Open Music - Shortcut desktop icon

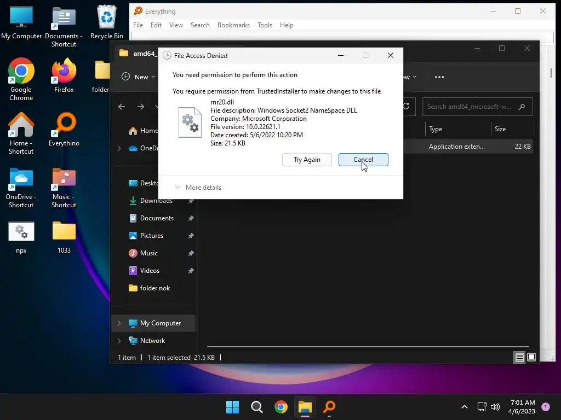(64, 187)
